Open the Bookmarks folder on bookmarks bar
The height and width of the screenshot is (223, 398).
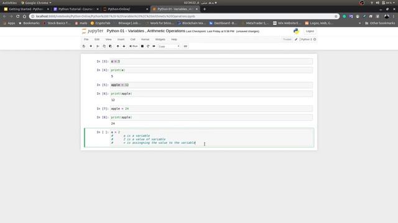[x=29, y=23]
